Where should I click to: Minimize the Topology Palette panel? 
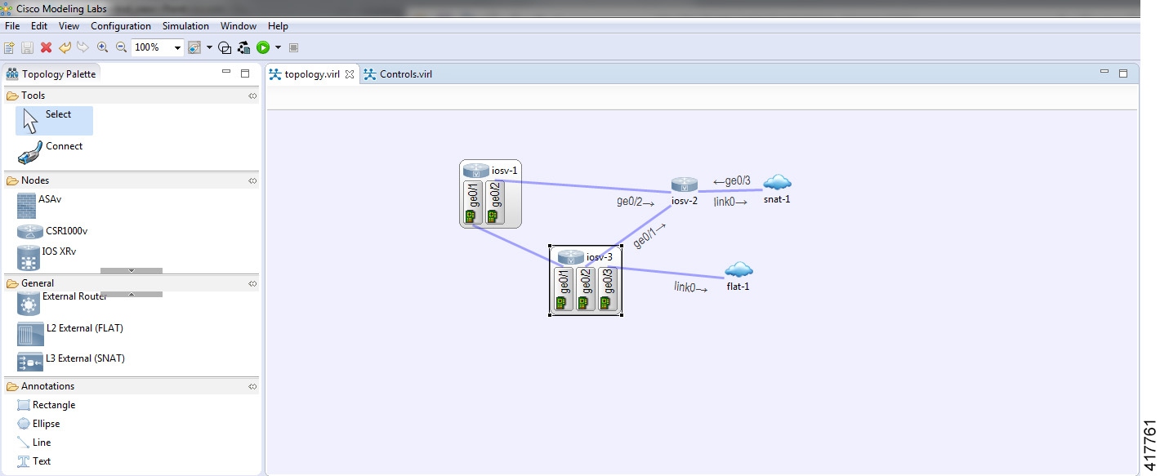tap(226, 72)
